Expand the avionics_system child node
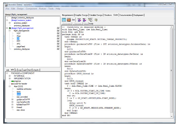The height and width of the screenshot is (125, 179). click(10, 23)
